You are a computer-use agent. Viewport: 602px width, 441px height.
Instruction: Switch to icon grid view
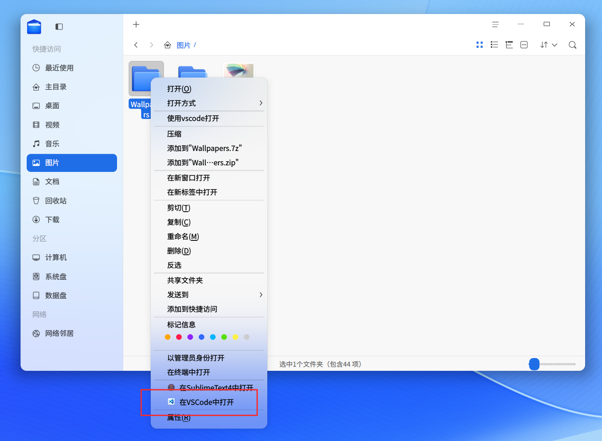tap(480, 45)
